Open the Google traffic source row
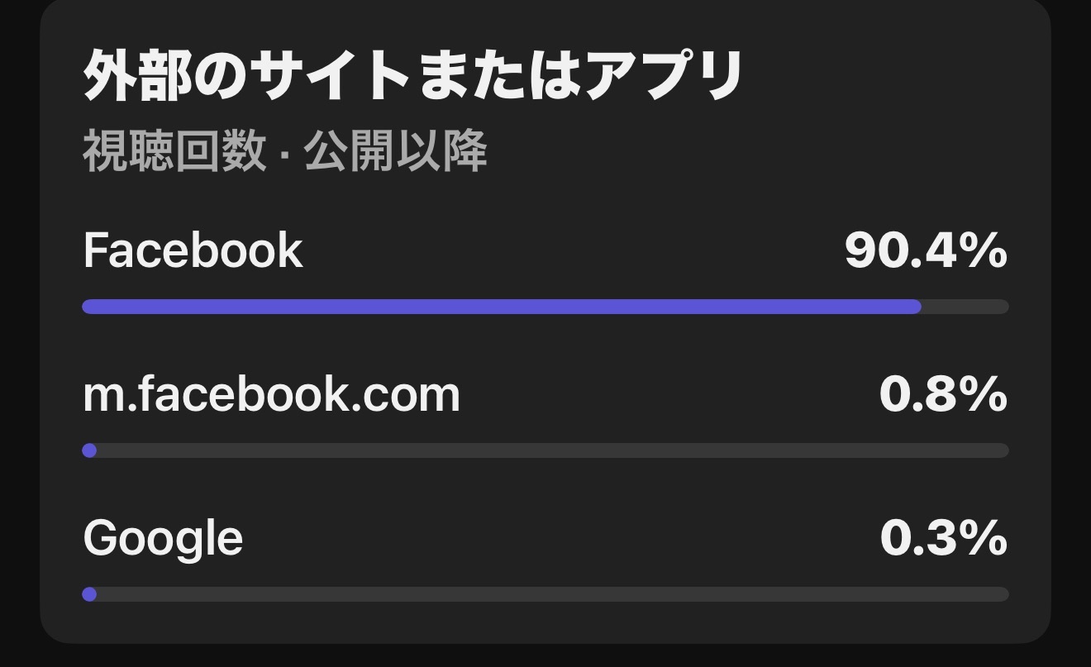Screen dimensions: 1091x667 point(545,560)
